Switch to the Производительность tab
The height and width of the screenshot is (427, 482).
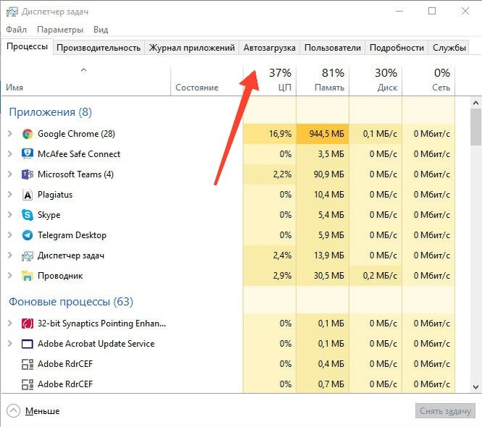coord(98,48)
